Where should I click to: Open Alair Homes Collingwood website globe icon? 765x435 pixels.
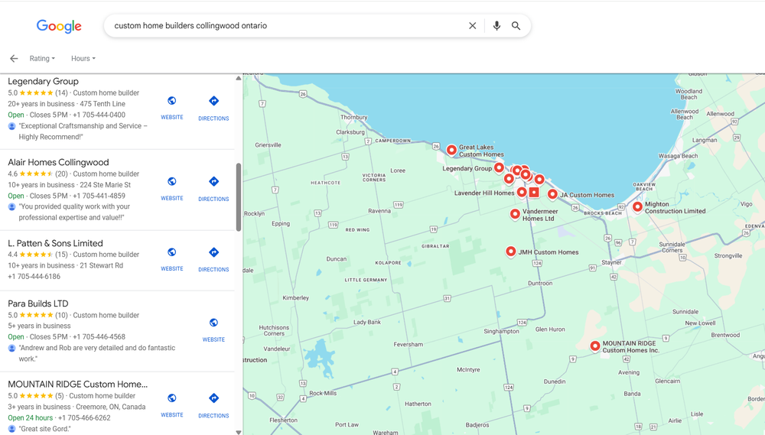(171, 181)
